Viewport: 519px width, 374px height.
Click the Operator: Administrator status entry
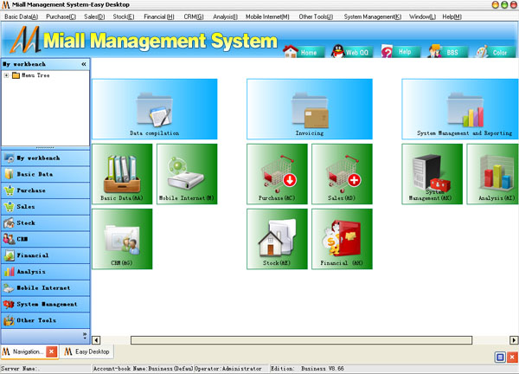[228, 368]
